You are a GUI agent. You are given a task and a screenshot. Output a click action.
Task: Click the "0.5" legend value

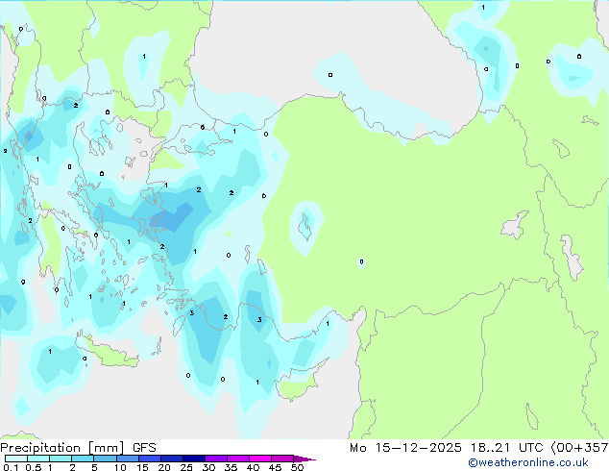click(x=34, y=467)
